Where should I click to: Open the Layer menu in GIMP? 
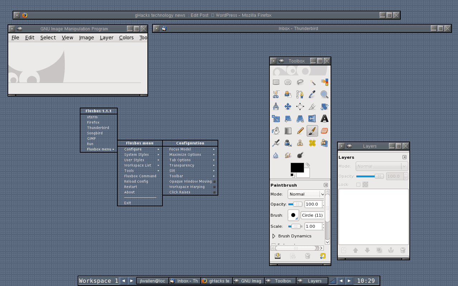coord(107,38)
